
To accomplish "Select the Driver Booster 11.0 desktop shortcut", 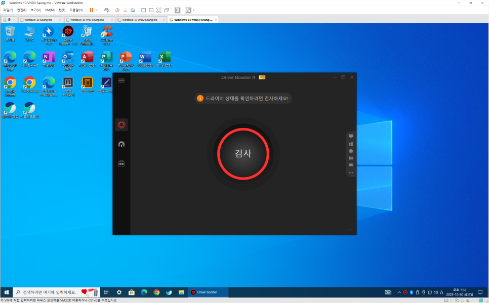I will (x=68, y=35).
